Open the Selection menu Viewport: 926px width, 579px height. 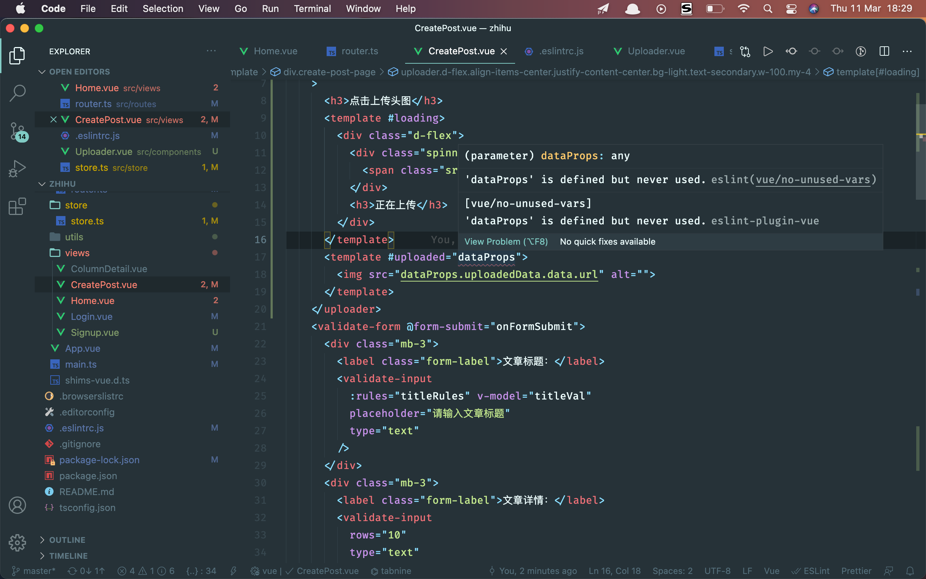(163, 8)
